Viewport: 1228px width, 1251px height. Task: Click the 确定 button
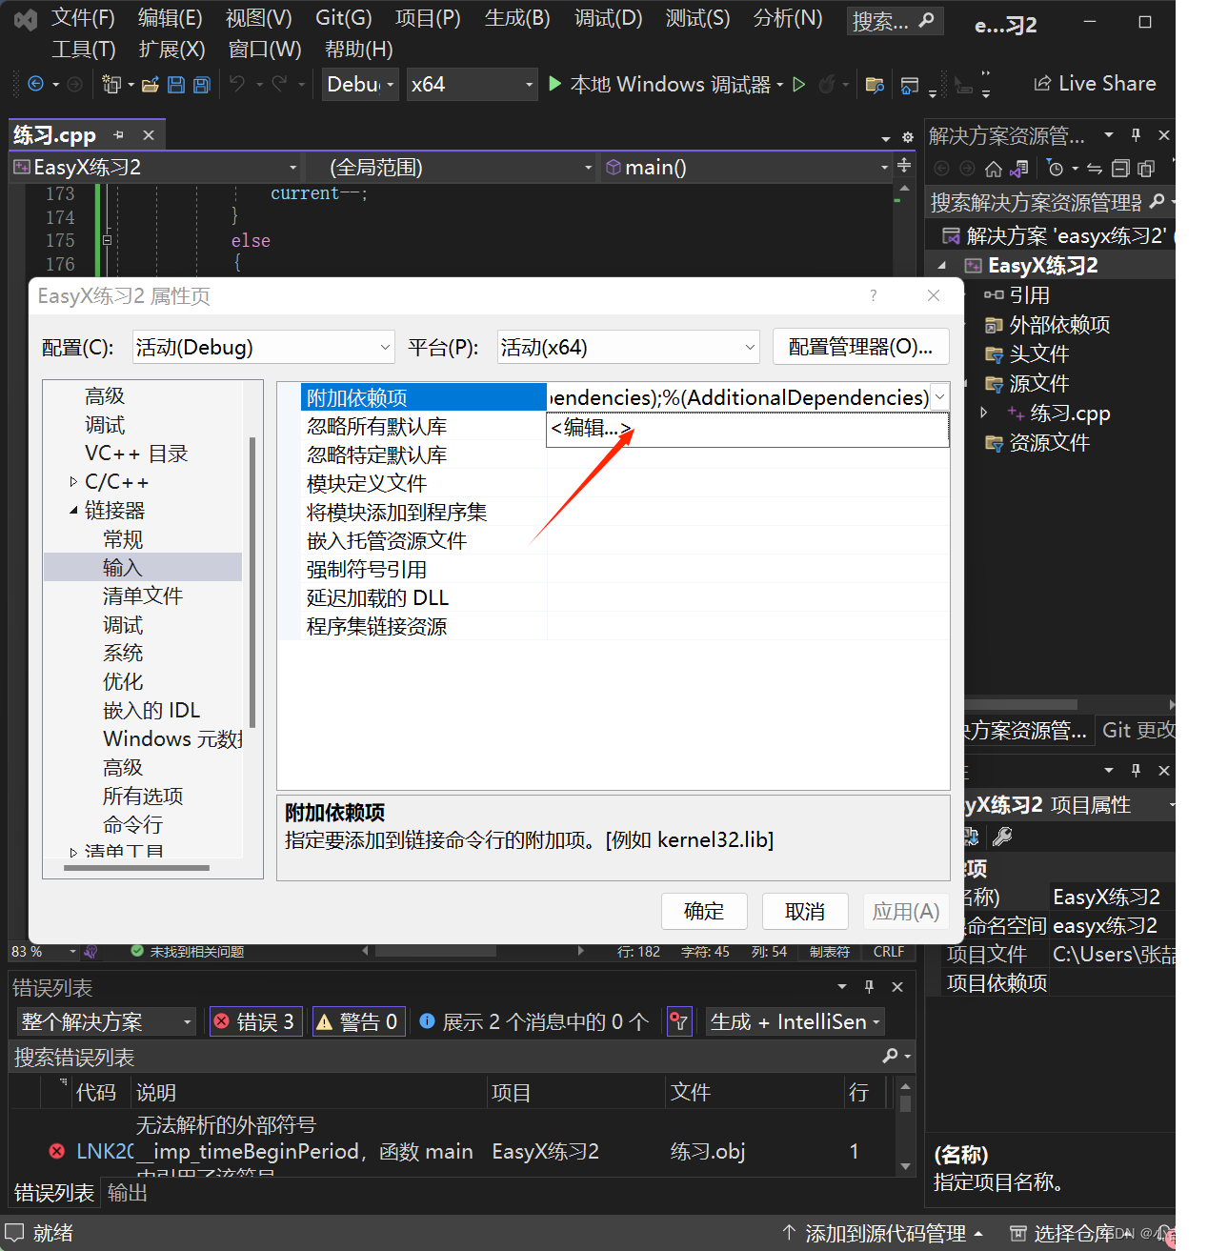[x=704, y=911]
